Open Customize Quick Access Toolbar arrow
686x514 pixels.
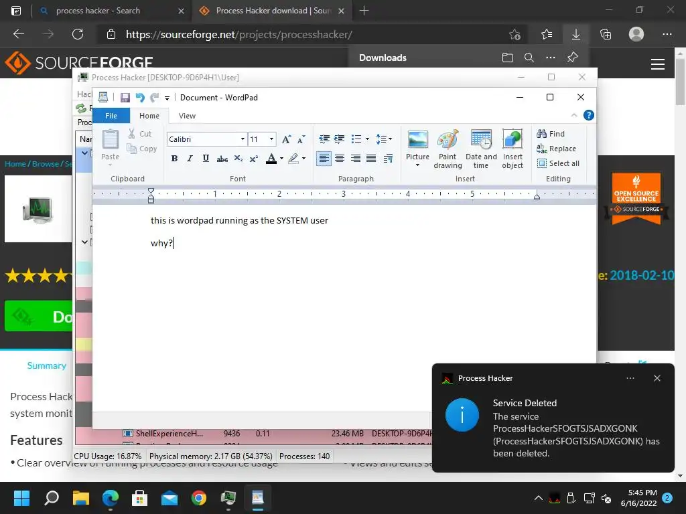click(167, 98)
